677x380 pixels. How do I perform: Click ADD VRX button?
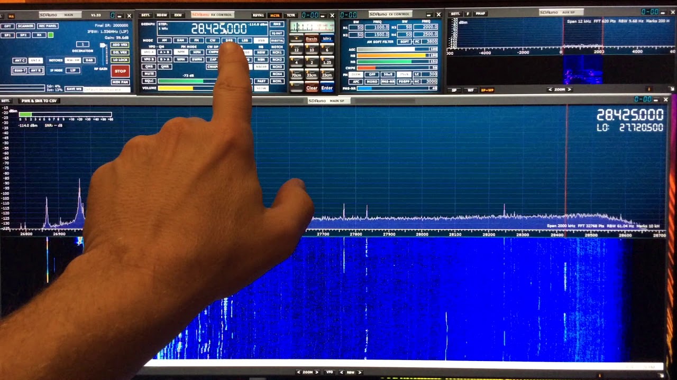(120, 45)
